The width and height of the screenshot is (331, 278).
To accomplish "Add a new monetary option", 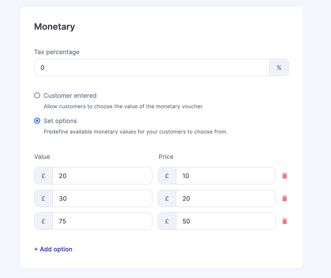I will (53, 249).
